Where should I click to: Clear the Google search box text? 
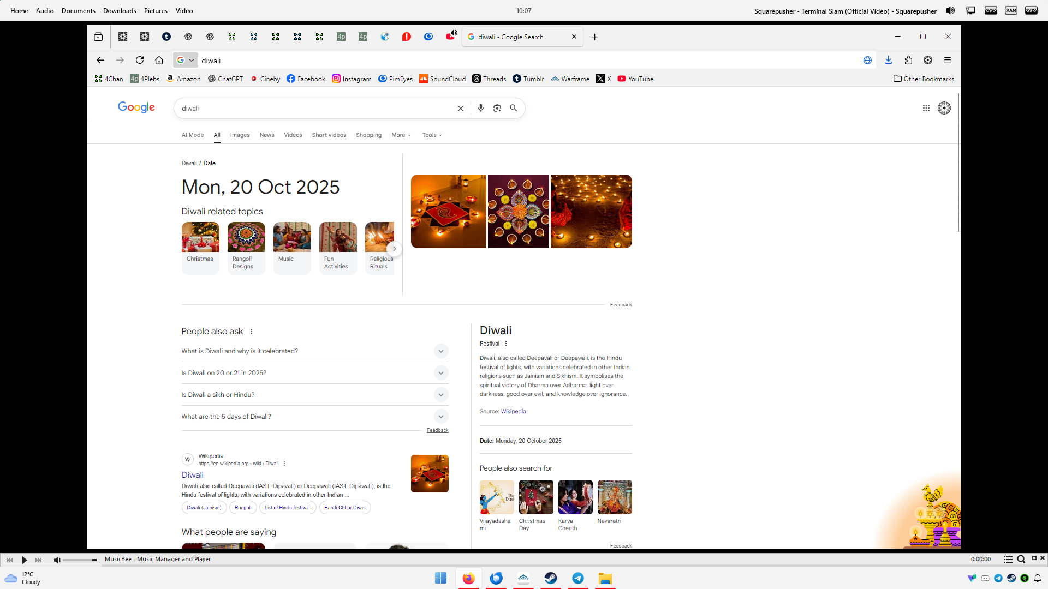pos(460,108)
